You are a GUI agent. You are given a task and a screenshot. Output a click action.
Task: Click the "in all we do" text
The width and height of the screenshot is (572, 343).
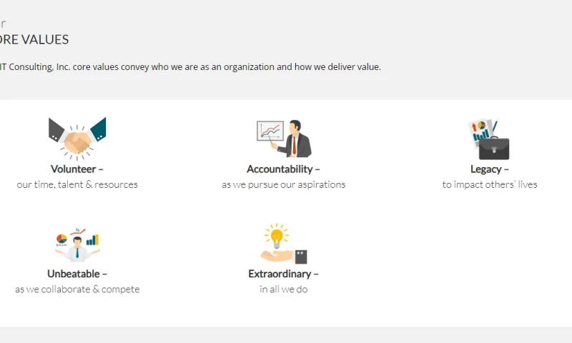pos(283,289)
